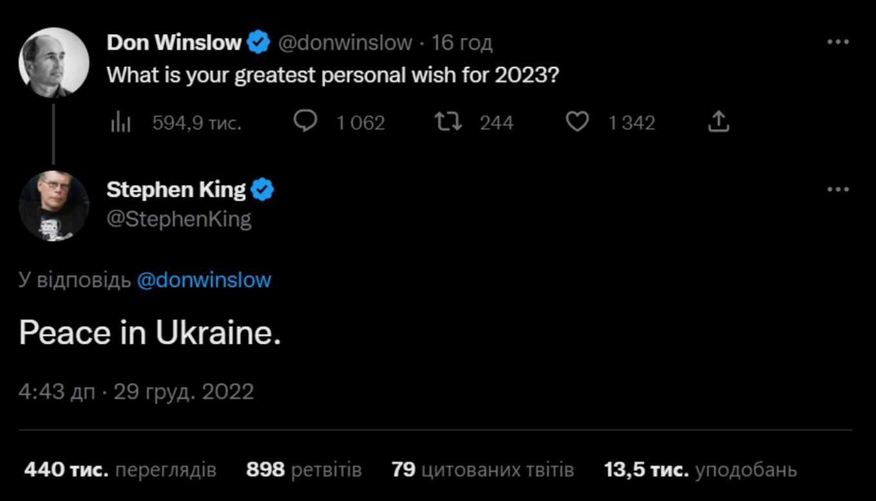This screenshot has width=876, height=501.
Task: Click the reply icon on Don Winslow's tweet
Action: tap(306, 122)
